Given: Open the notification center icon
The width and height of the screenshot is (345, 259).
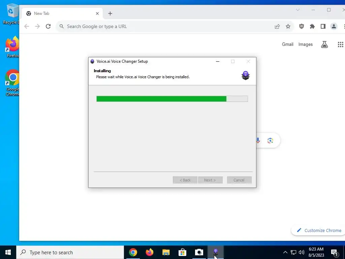Looking at the screenshot, I should (334, 252).
